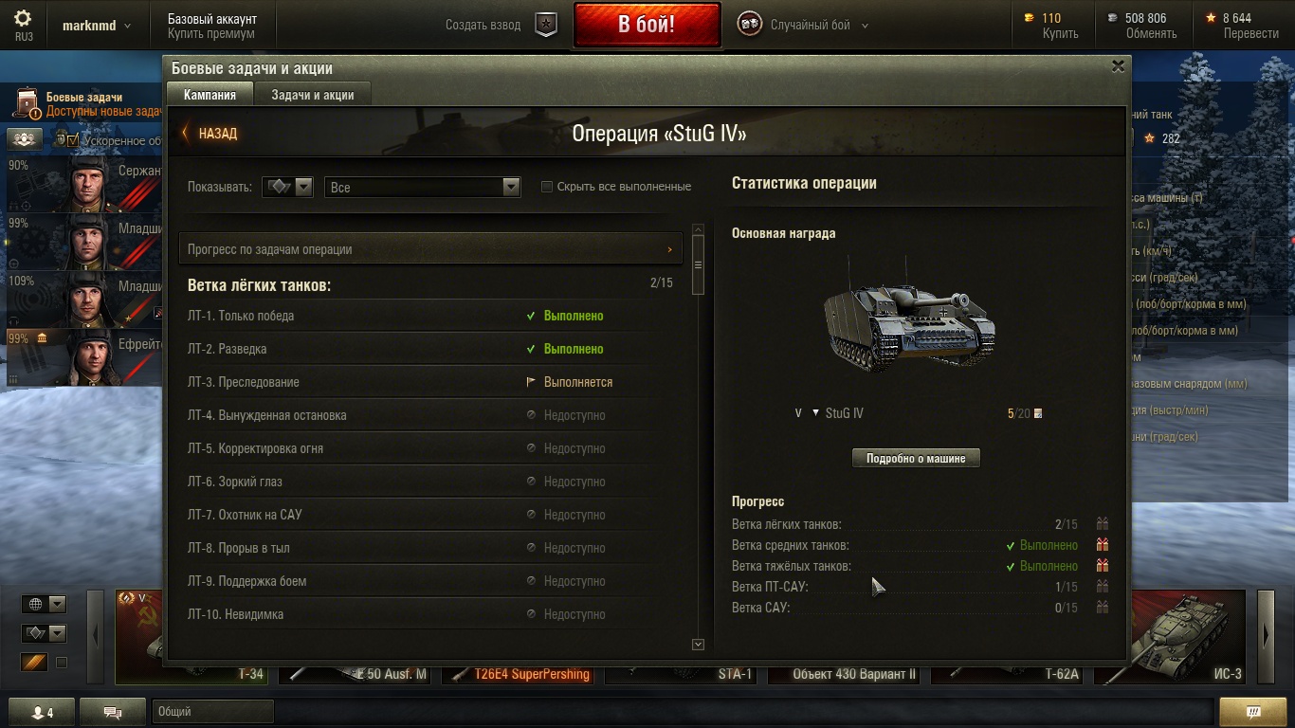Screen dimensions: 1295x728
Task: Click the Подробно о машине button
Action: point(915,458)
